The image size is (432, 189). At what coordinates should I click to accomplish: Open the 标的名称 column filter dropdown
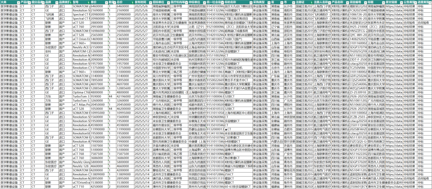coord(250,2)
